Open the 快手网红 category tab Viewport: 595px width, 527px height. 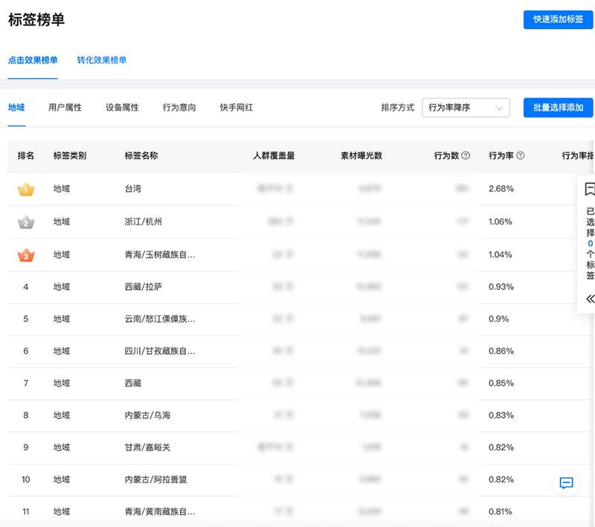(x=237, y=108)
